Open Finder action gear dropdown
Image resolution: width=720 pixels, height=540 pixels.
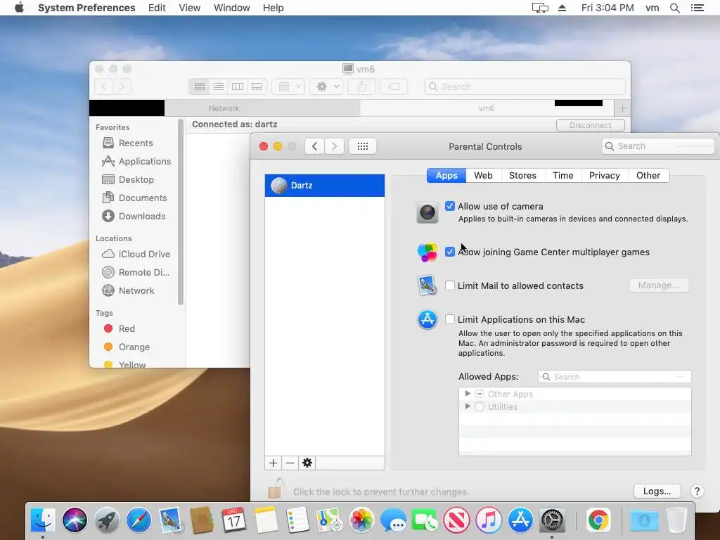pos(326,86)
